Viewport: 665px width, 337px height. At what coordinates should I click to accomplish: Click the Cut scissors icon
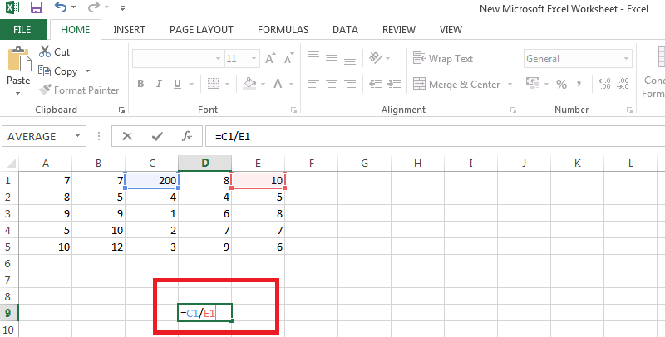[45, 51]
